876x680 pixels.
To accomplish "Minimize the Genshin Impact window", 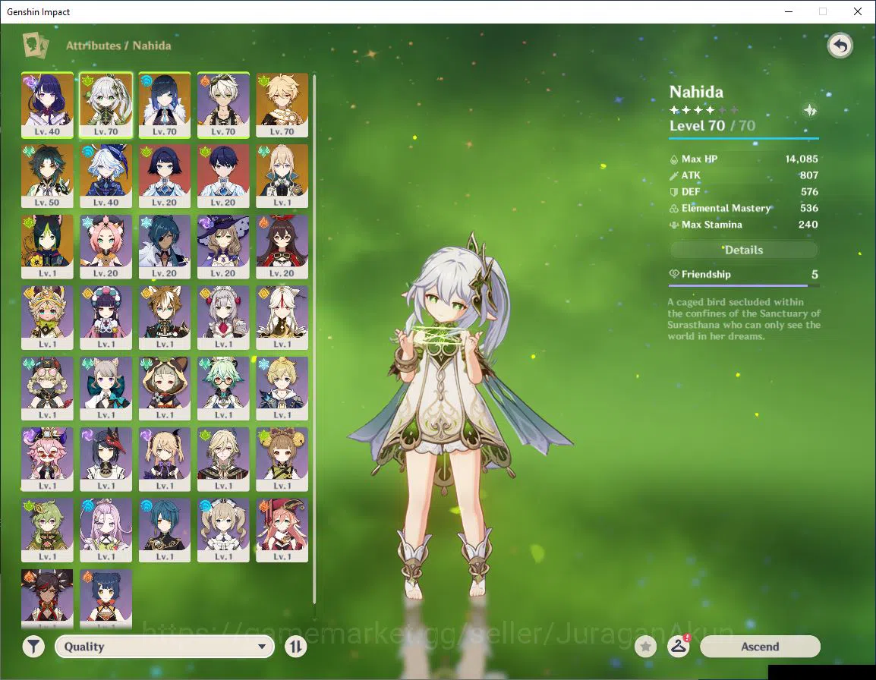I will [x=788, y=11].
